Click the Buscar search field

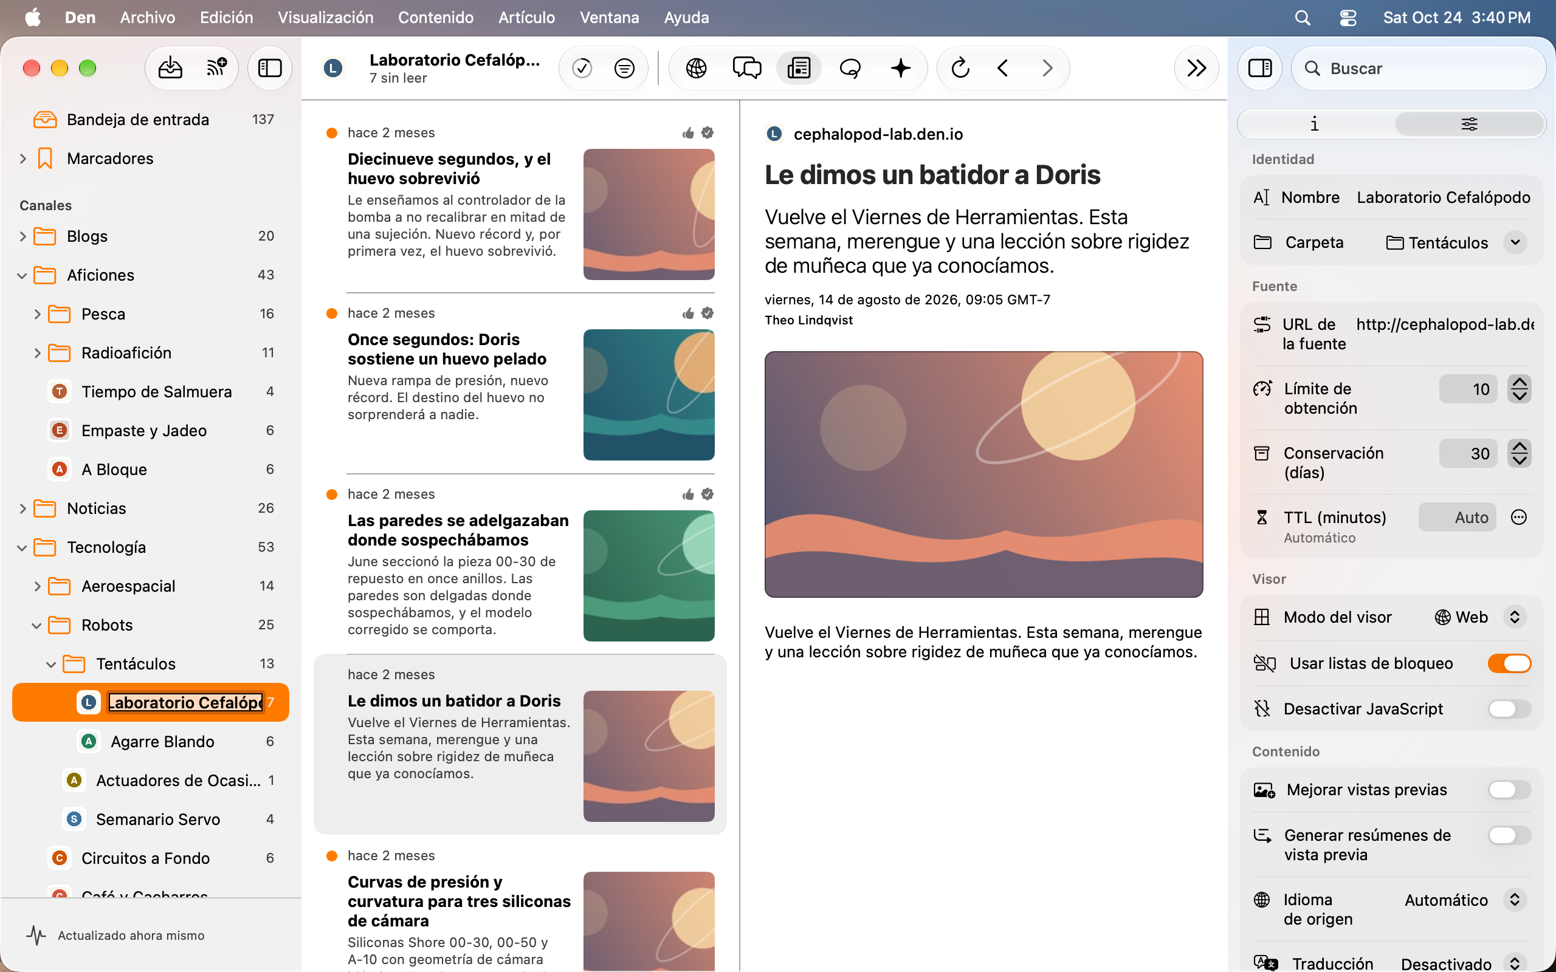1418,68
